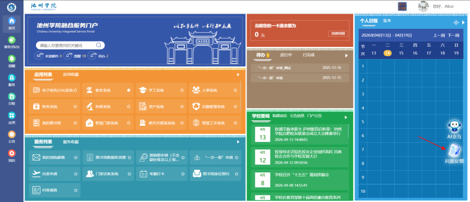
Task: Expand the 服务列表 panel arrow
Action: [x=238, y=142]
